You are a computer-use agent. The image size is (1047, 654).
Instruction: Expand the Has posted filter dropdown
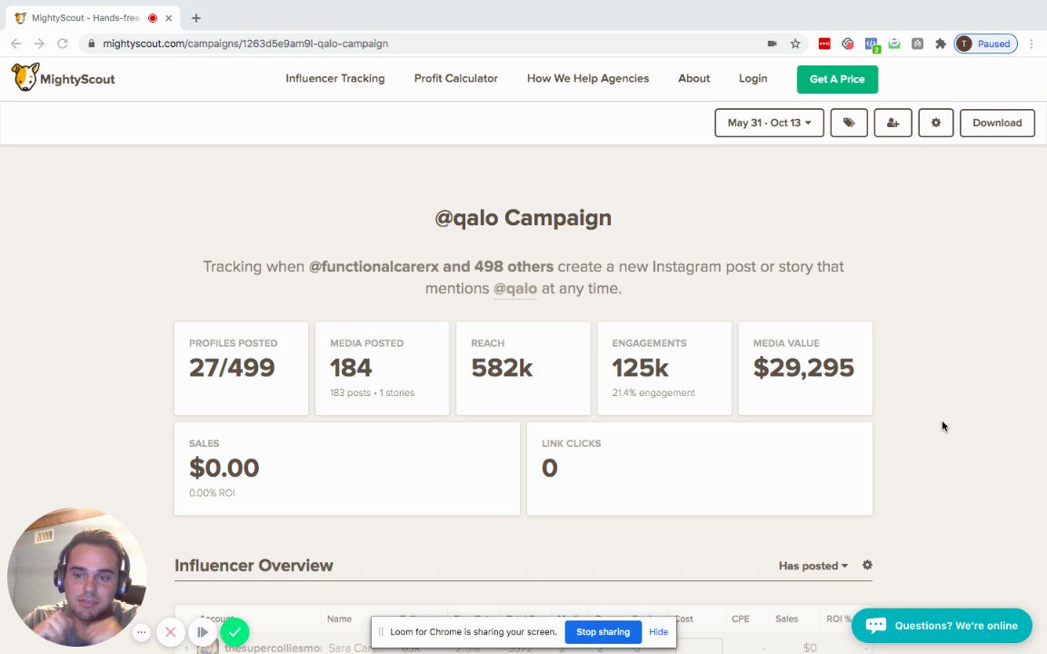pos(813,565)
